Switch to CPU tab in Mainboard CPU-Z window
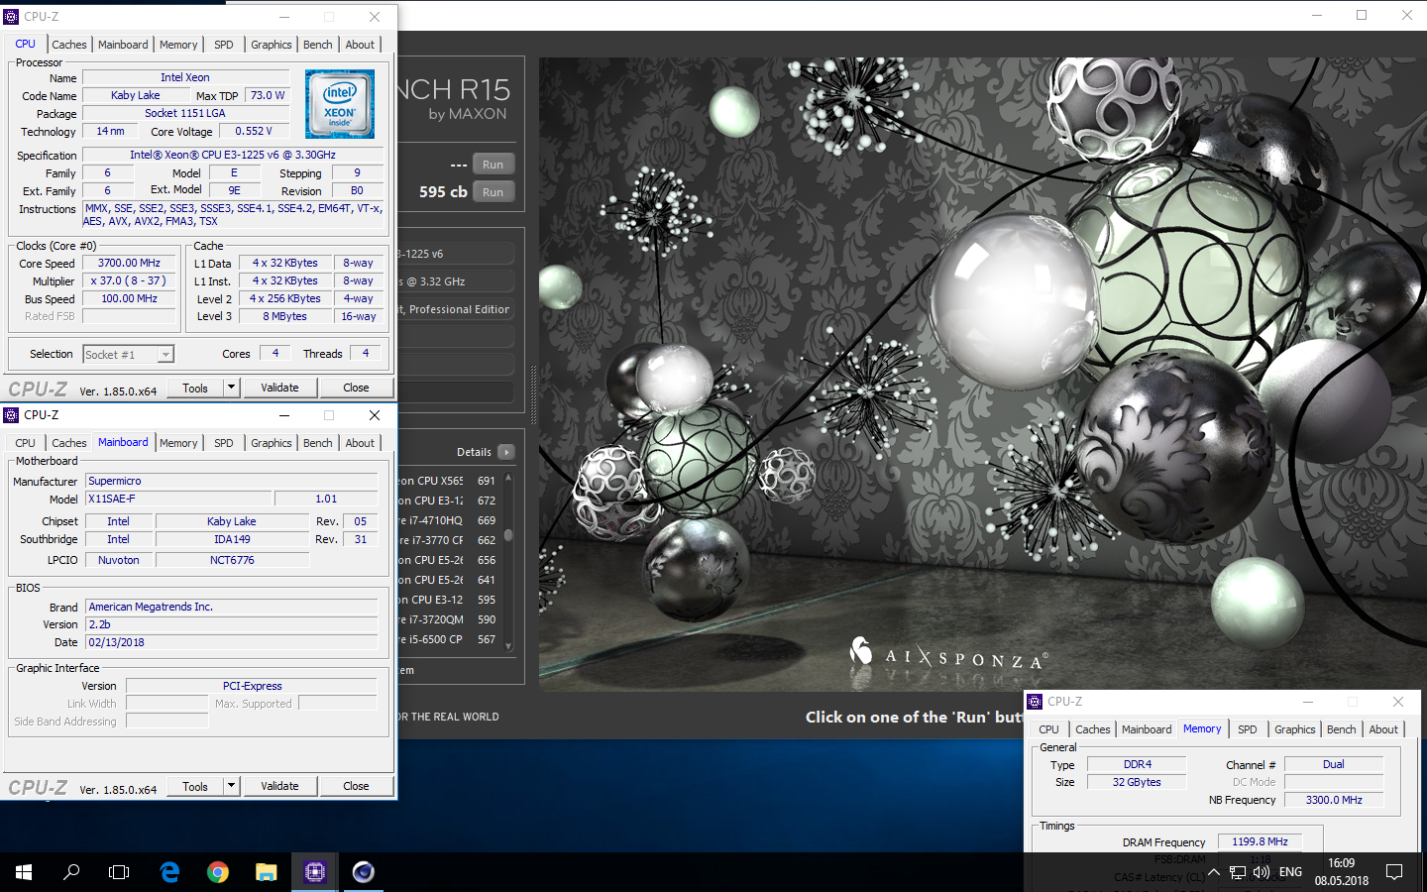This screenshot has width=1427, height=892. tap(26, 443)
